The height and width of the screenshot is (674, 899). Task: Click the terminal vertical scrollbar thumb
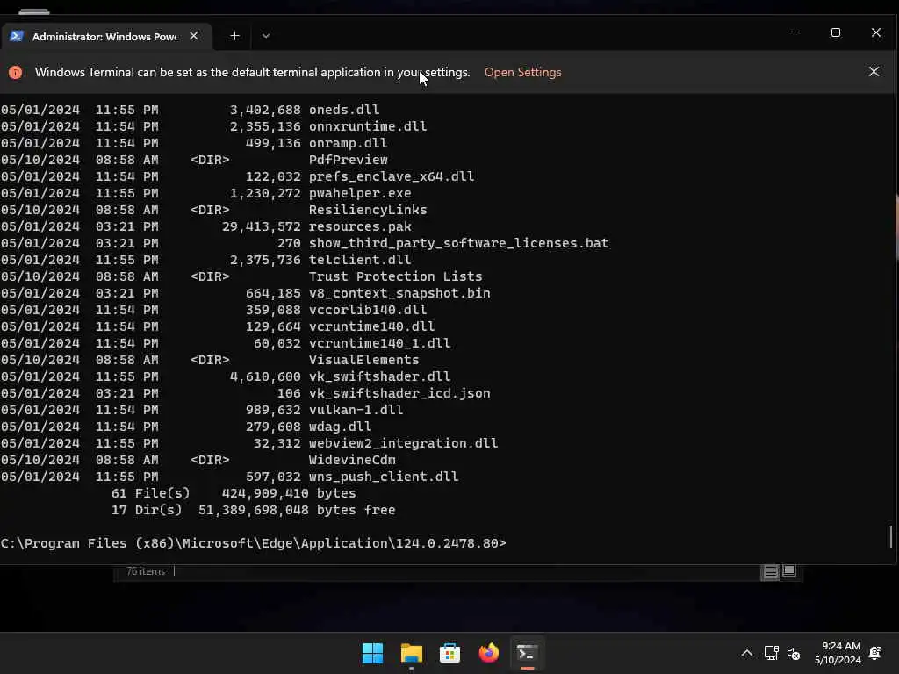[x=891, y=536]
